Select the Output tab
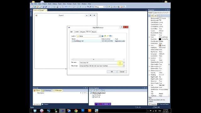 point(45,104)
